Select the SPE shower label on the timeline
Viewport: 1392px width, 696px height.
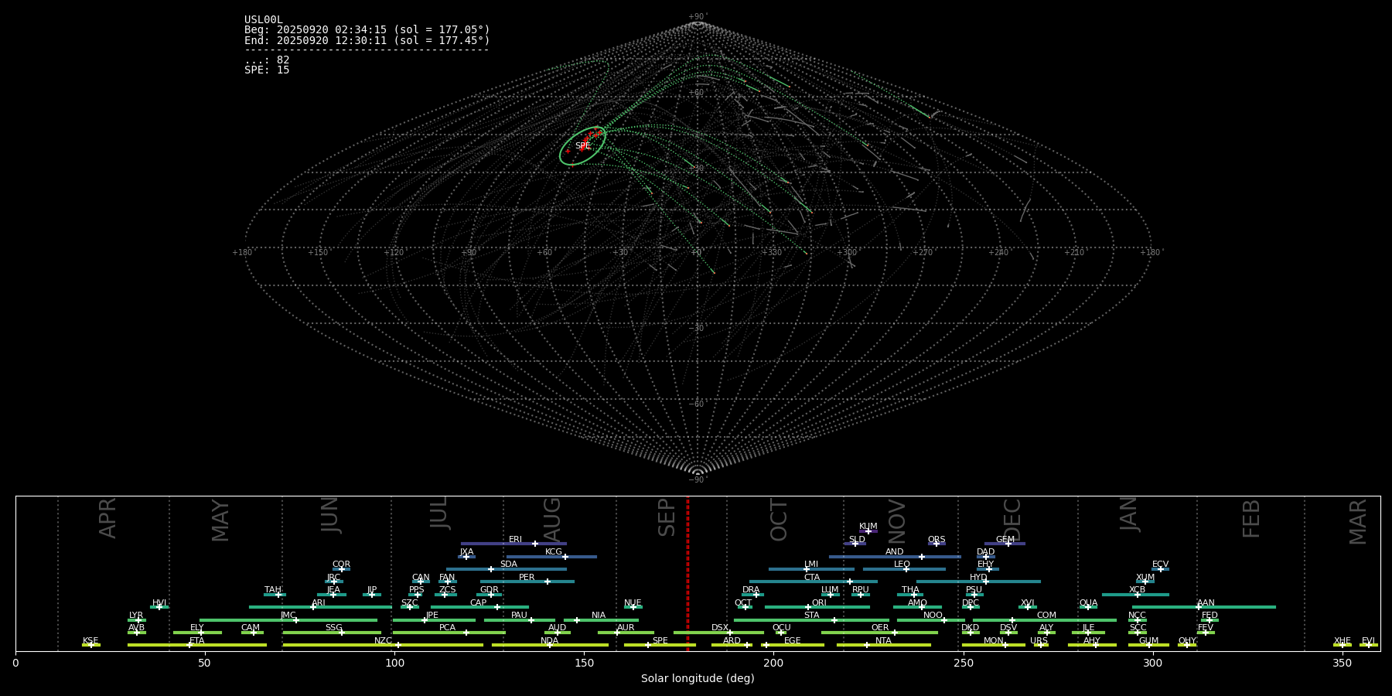660,640
